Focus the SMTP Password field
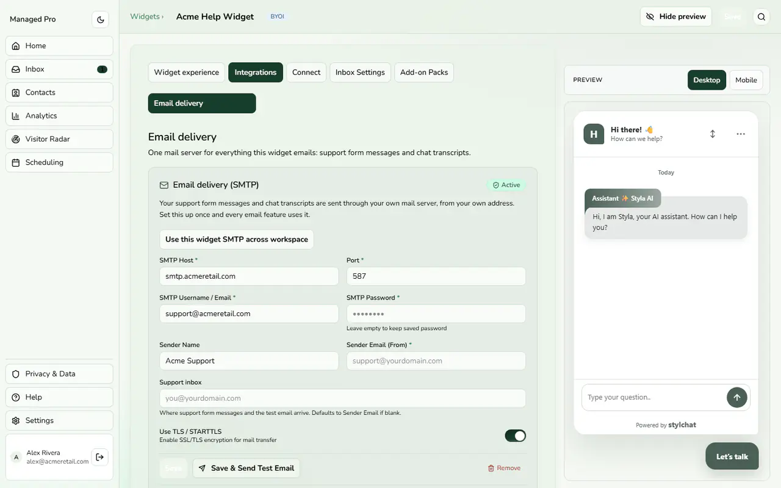The height and width of the screenshot is (488, 781). point(436,314)
